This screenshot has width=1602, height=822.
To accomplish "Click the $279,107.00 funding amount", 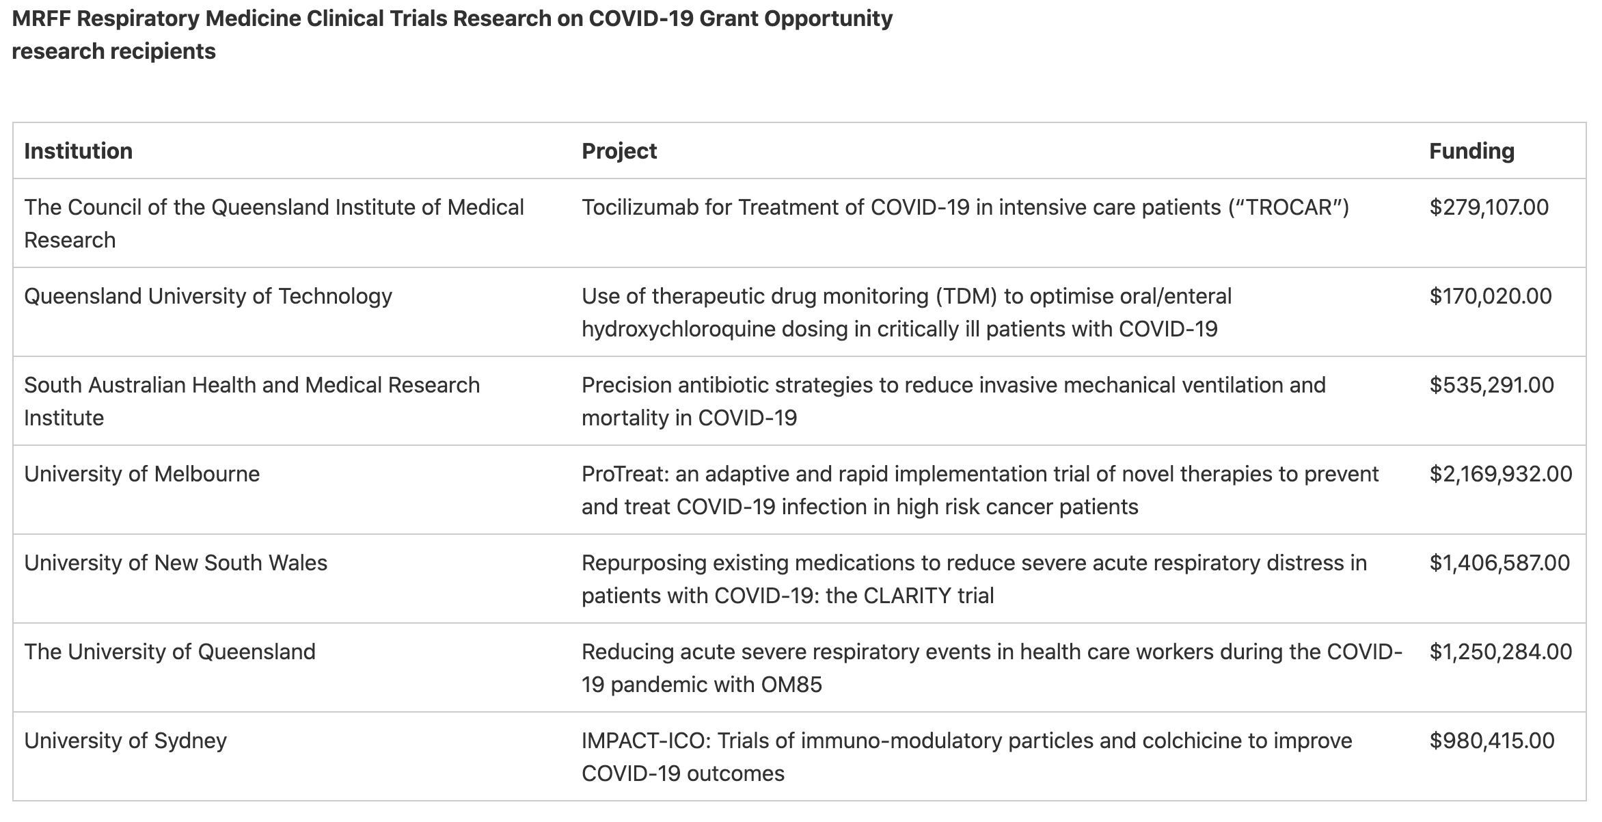I will pos(1489,207).
